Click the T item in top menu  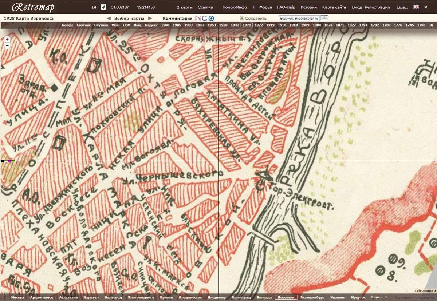click(254, 7)
